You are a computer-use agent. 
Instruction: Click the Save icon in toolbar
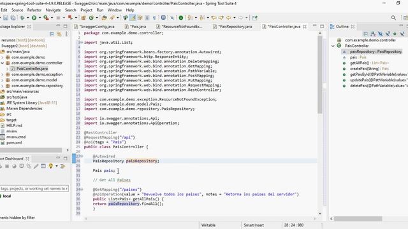[6, 18]
